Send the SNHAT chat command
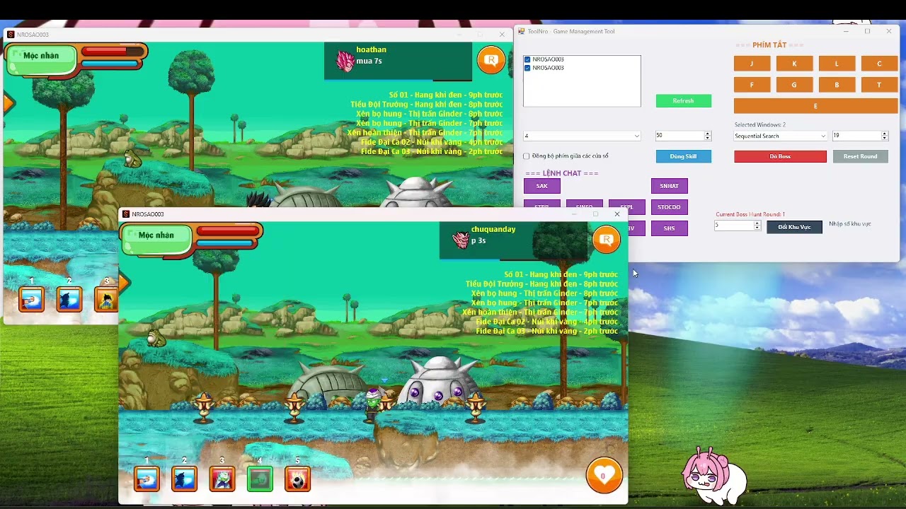Image resolution: width=906 pixels, height=509 pixels. tap(670, 186)
